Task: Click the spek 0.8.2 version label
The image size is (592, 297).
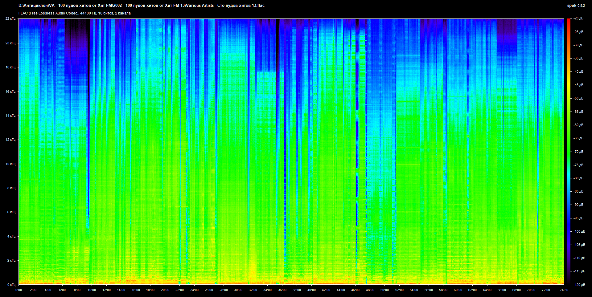Action: [576, 5]
